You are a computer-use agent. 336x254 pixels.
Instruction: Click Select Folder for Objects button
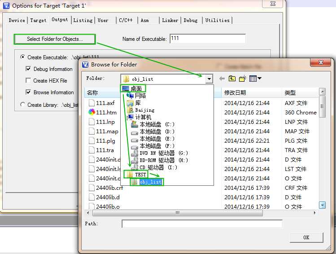[x=55, y=39]
